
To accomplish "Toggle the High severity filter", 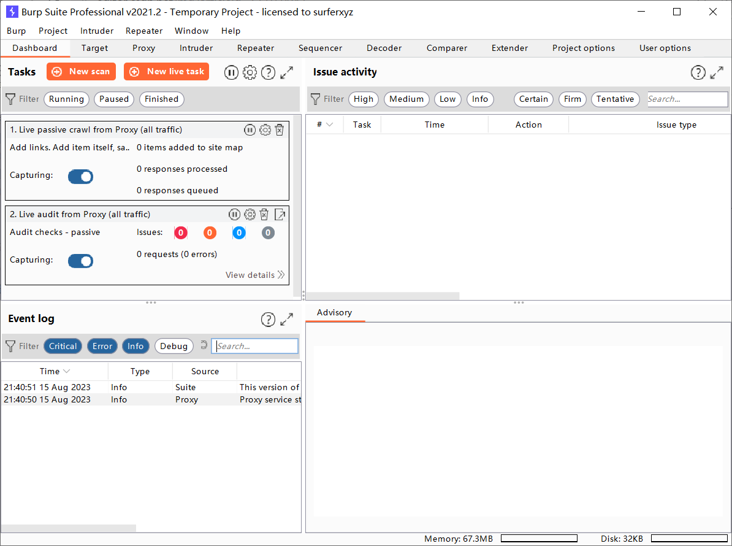I will click(x=363, y=99).
